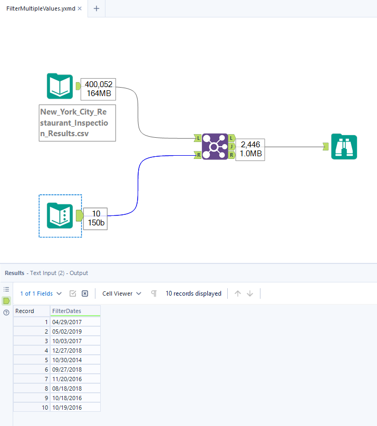The width and height of the screenshot is (377, 426).
Task: Select the Browse tool with binoculars
Action: point(344,146)
